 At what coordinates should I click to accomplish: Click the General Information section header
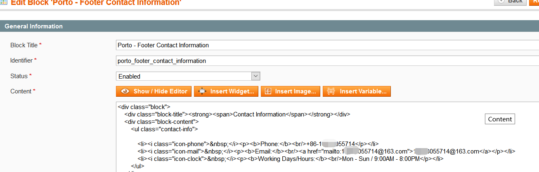tap(34, 26)
